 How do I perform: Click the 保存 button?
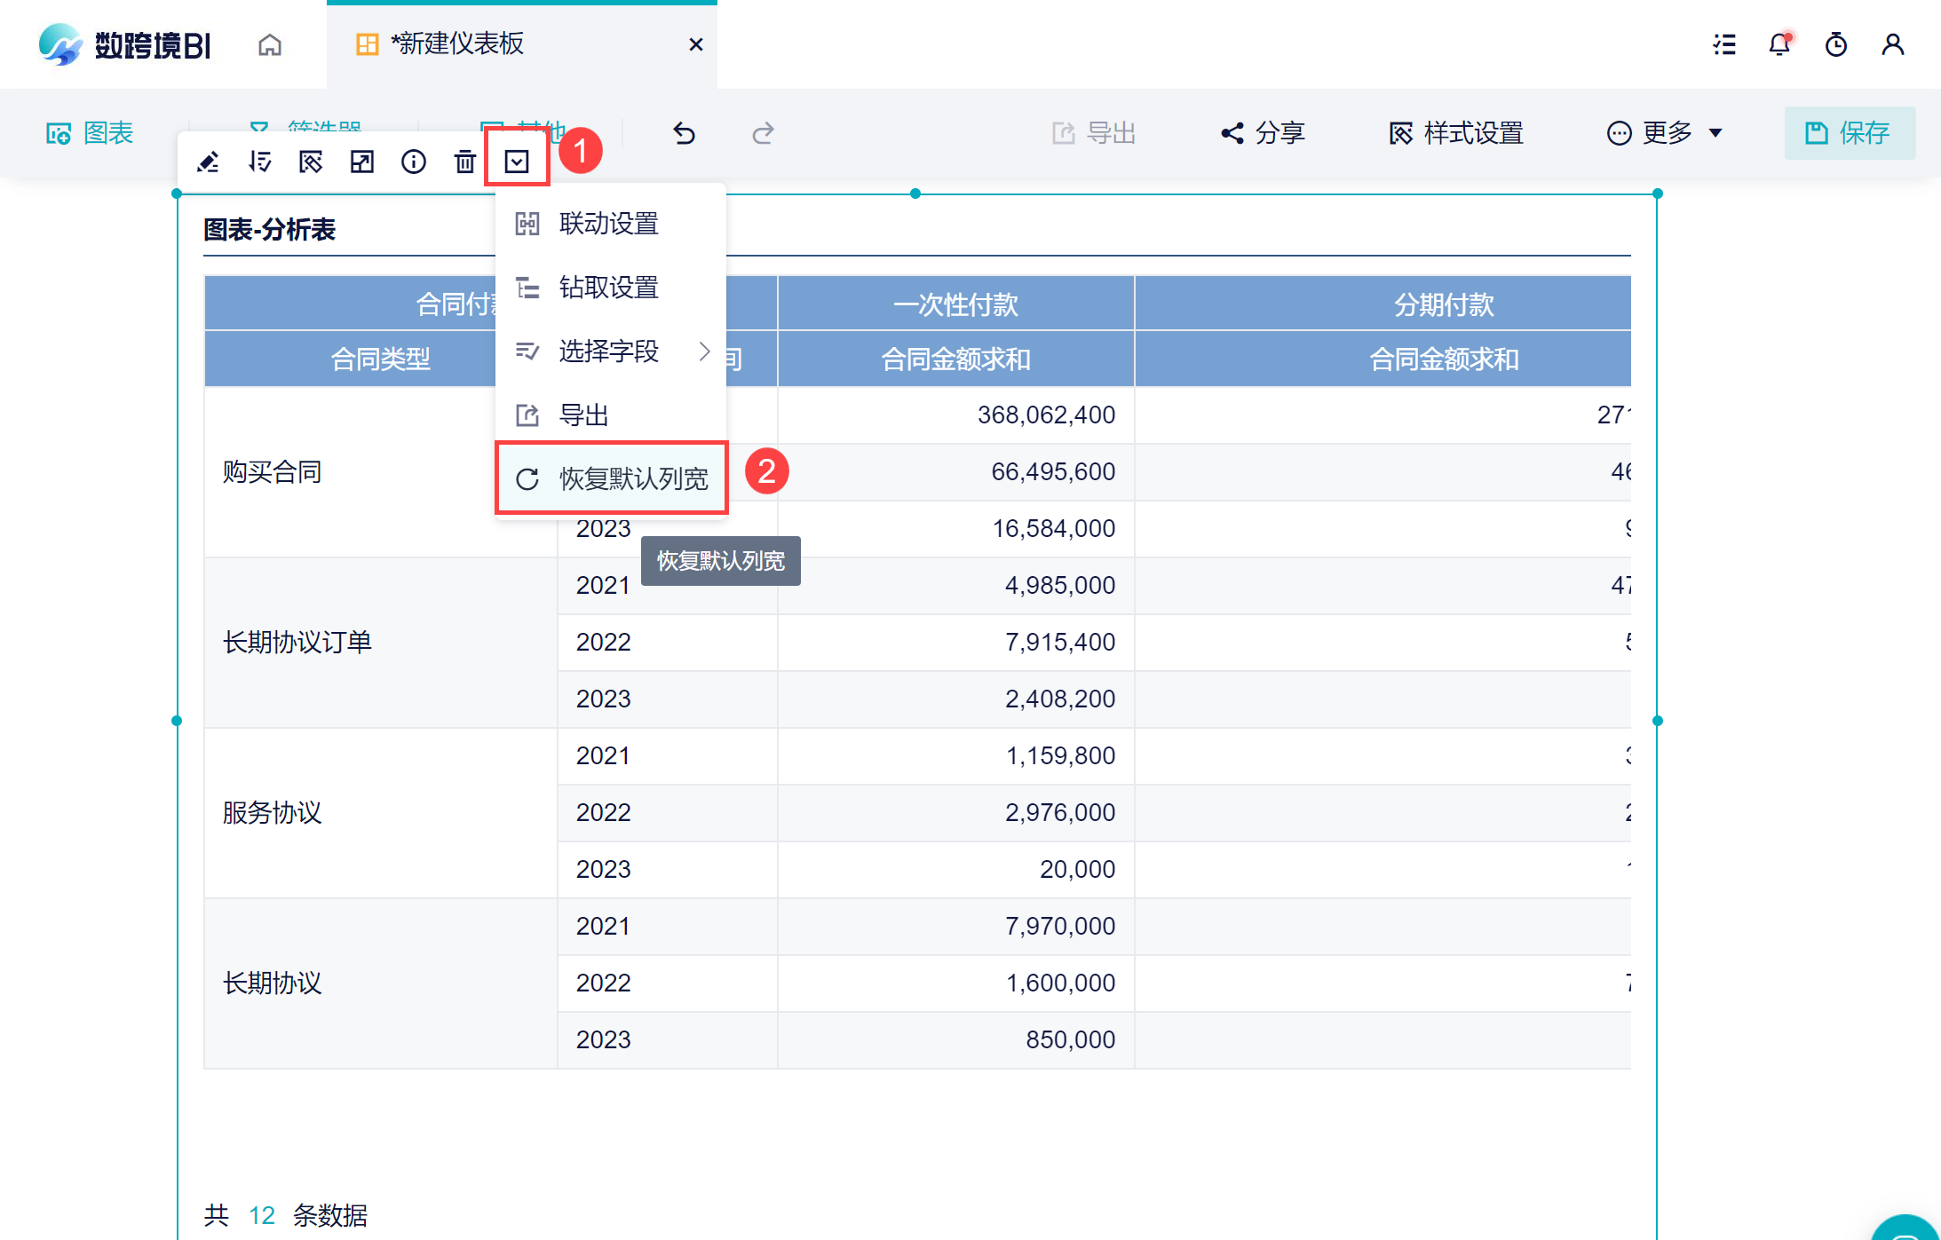[1849, 133]
